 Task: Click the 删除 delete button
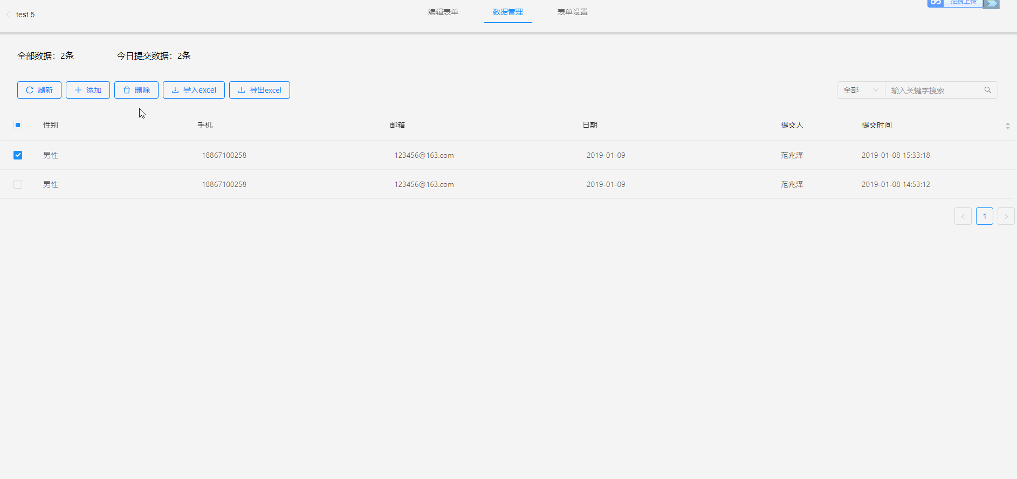(136, 90)
